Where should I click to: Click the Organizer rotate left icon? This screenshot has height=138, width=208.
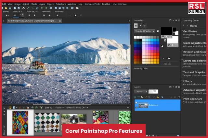[x=32, y=108]
